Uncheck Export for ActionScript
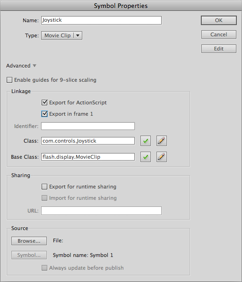 click(x=44, y=103)
